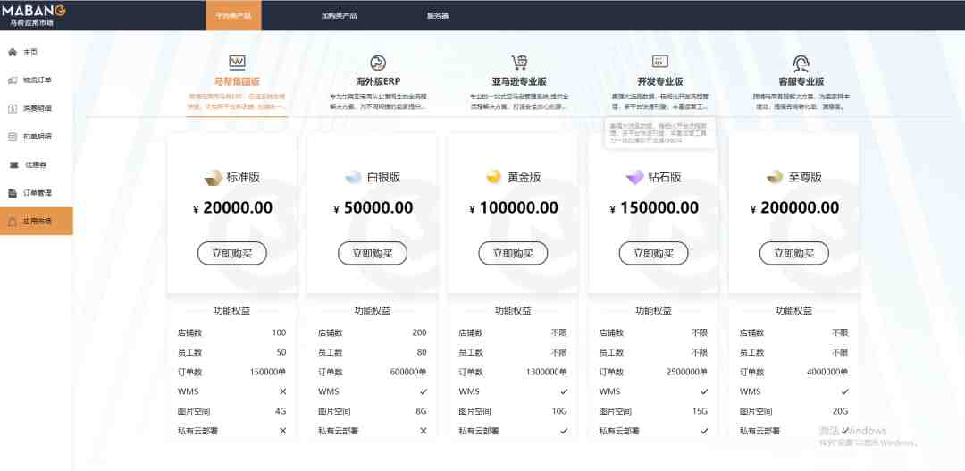The image size is (965, 471).
Task: Click the 4G 图片空间 value
Action: [x=281, y=411]
